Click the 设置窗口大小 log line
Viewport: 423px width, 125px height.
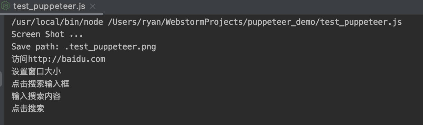(x=36, y=71)
